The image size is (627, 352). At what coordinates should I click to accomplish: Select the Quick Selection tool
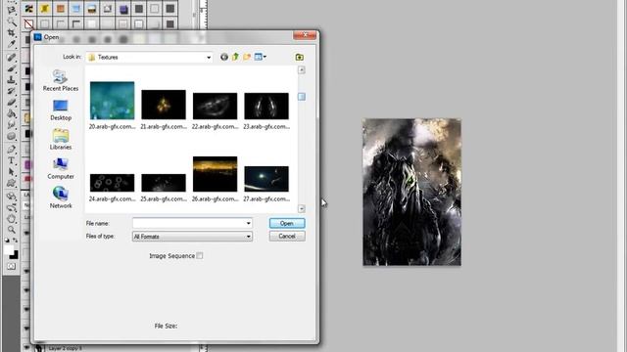[x=11, y=22]
